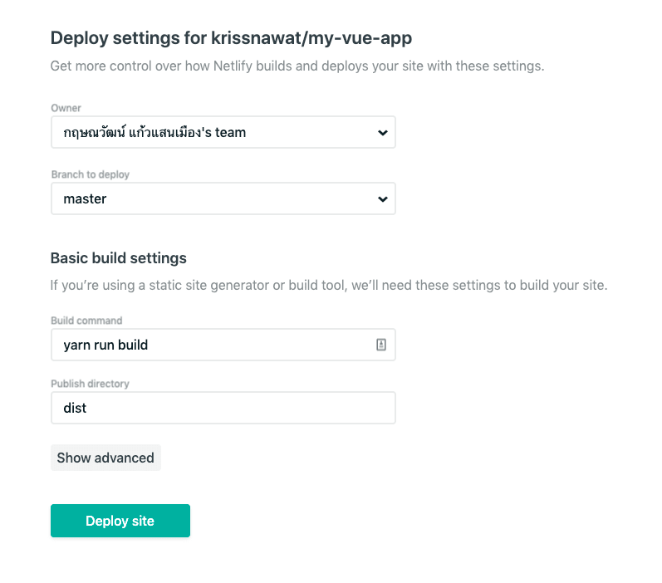Image resolution: width=662 pixels, height=583 pixels.
Task: Click the "Deploy settings for krissnawat/my-vue-app" heading
Action: tap(232, 38)
